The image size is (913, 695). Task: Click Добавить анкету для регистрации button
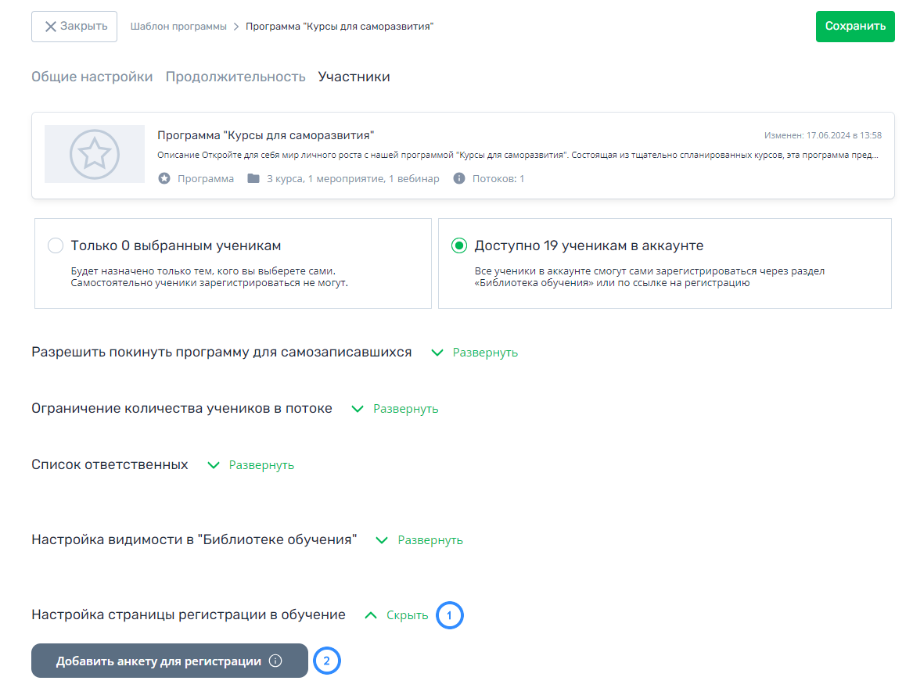170,661
